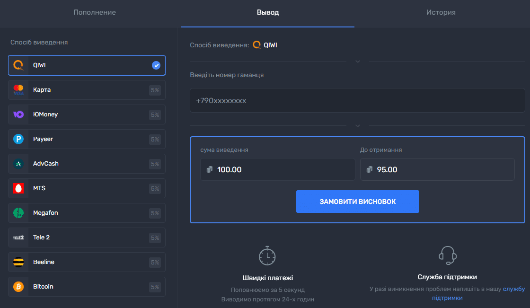The image size is (530, 308).
Task: Select Tele 2 withdrawal method
Action: click(x=87, y=238)
